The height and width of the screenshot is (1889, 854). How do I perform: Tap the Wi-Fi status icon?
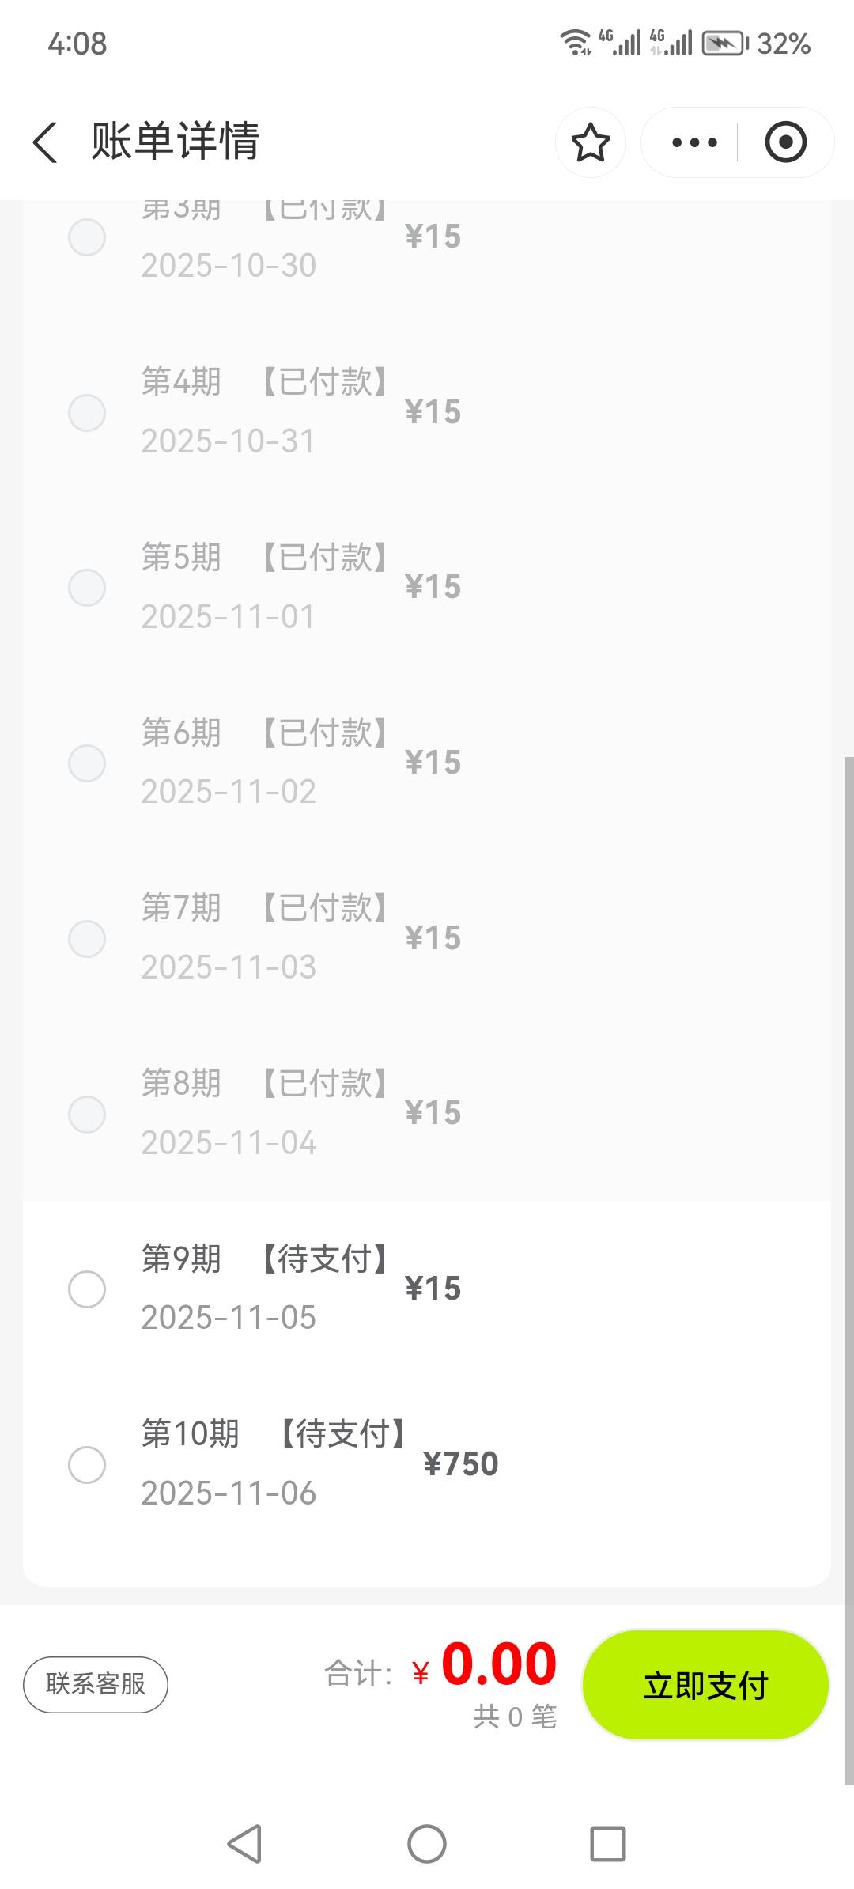point(575,42)
